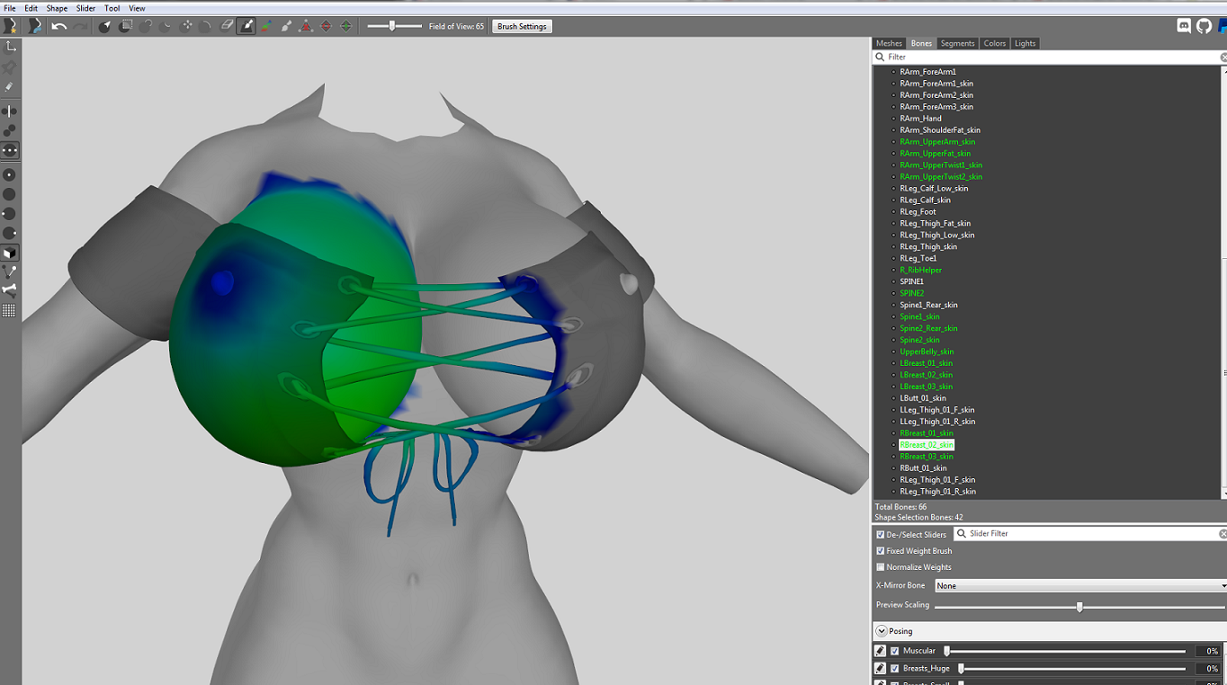Image resolution: width=1227 pixels, height=685 pixels.
Task: Open the X-Mirror Bone dropdown
Action: tap(1080, 585)
